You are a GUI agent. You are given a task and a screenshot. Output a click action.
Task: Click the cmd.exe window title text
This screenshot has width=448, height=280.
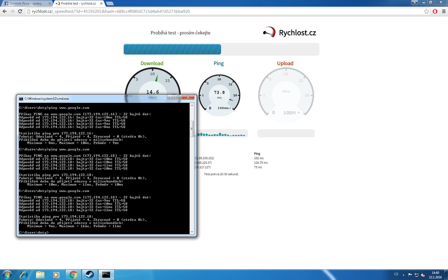47,99
